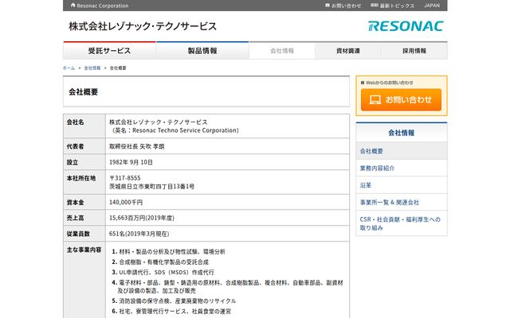Click the 従業員数 table header cell
The image size is (510, 318).
84,234
